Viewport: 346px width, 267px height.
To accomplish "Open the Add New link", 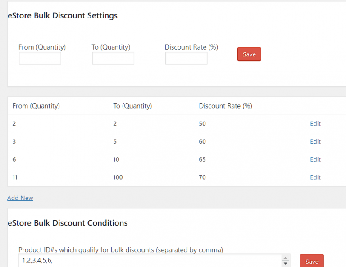I will pyautogui.click(x=20, y=198).
